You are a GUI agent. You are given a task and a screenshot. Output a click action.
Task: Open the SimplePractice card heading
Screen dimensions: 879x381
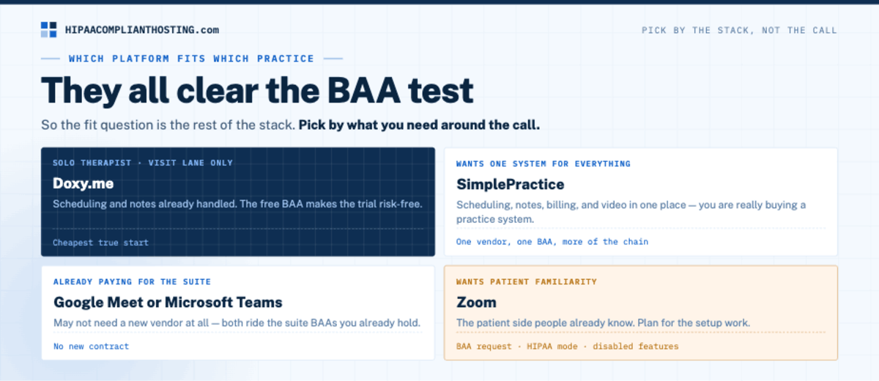[x=510, y=184]
